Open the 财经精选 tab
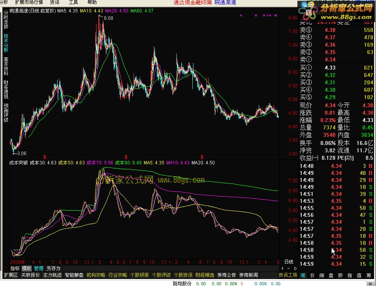 205,275
